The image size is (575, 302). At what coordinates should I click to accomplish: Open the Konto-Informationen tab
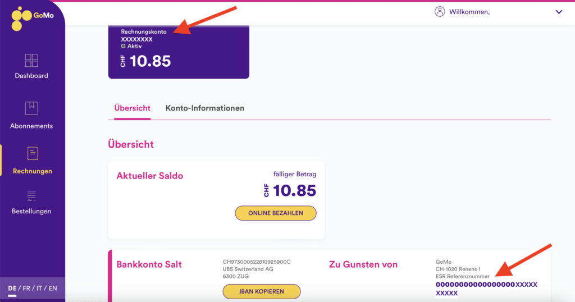pos(205,108)
